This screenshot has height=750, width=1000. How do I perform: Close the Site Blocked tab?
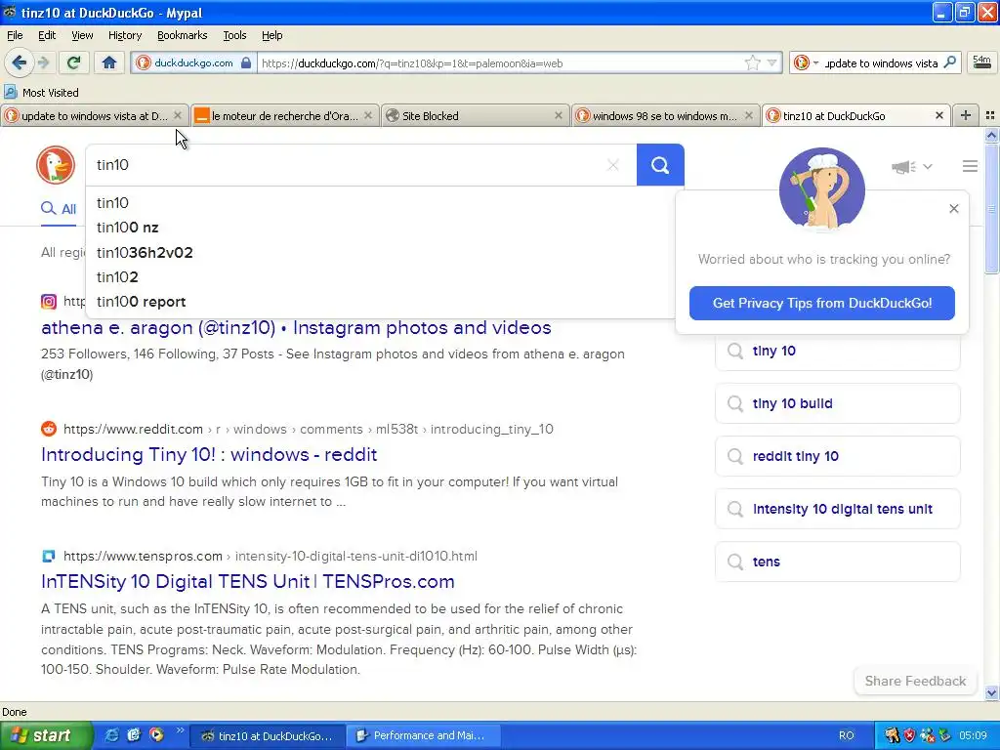pyautogui.click(x=558, y=115)
